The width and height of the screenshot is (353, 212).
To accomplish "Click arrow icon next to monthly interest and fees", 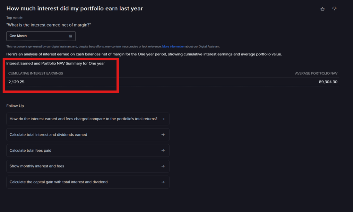I will (x=163, y=166).
